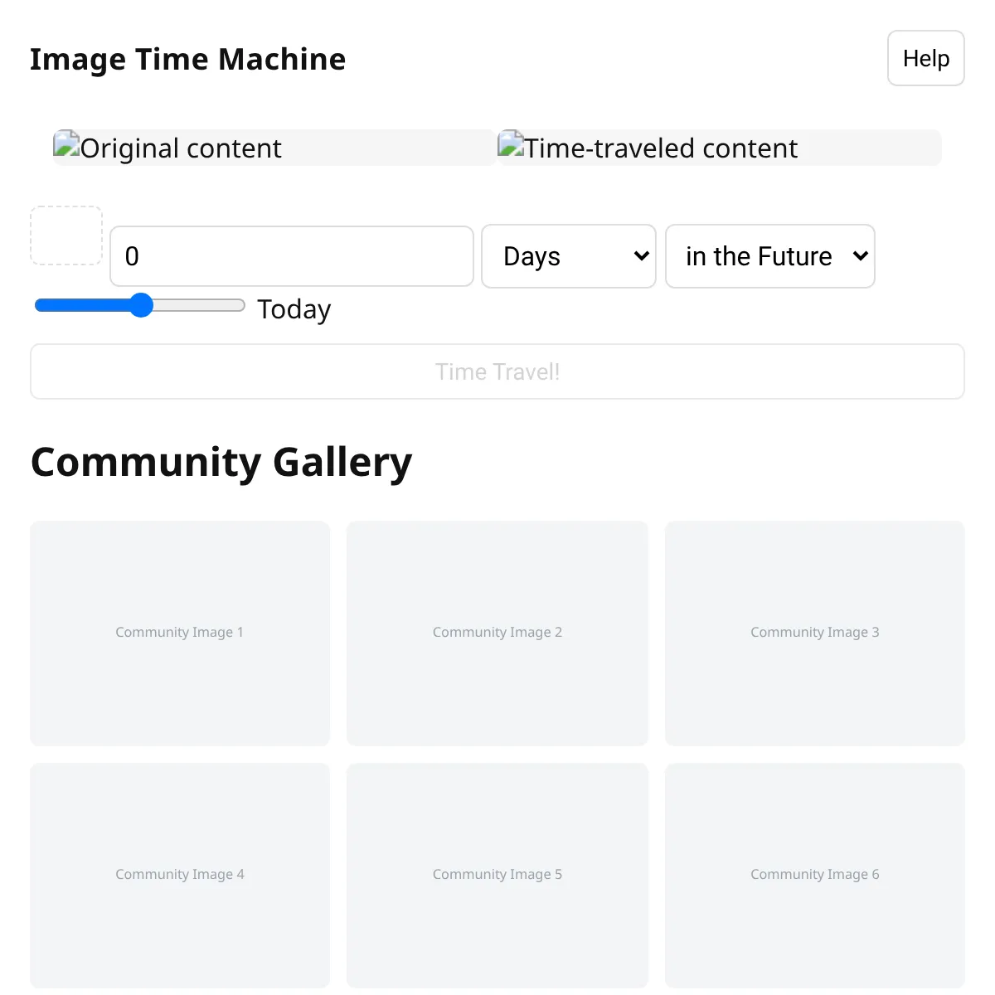Select Community Image 1 thumbnail

coord(180,633)
